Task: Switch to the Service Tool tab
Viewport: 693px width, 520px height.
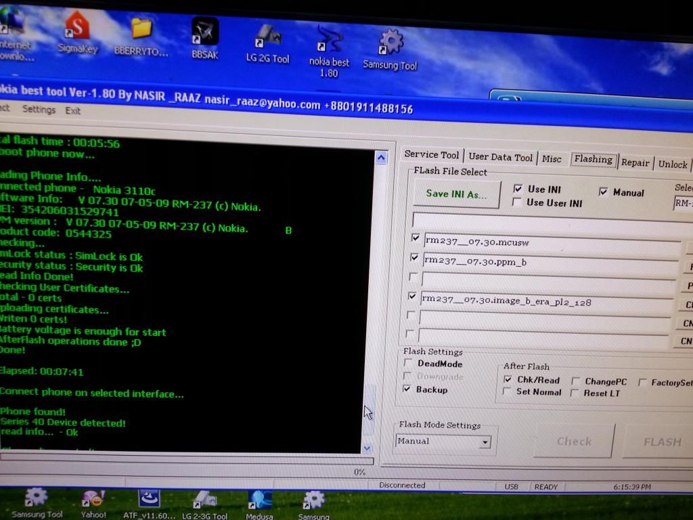Action: point(431,154)
